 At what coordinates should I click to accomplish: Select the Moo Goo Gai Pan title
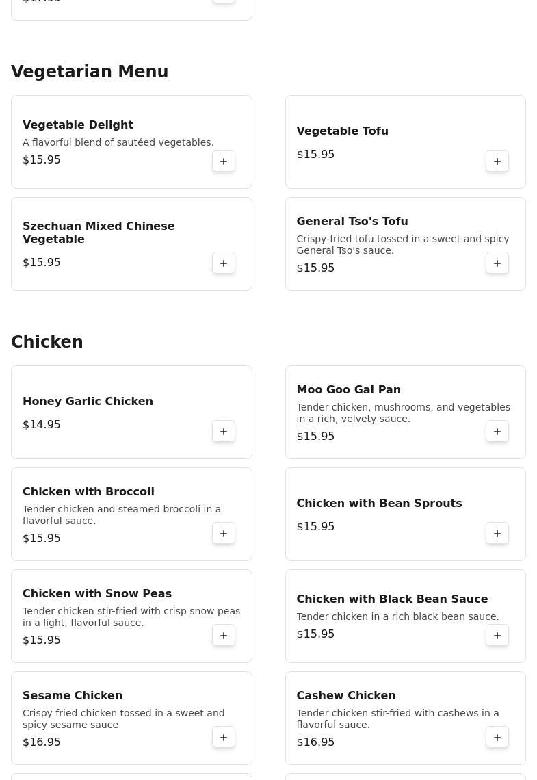click(x=348, y=389)
